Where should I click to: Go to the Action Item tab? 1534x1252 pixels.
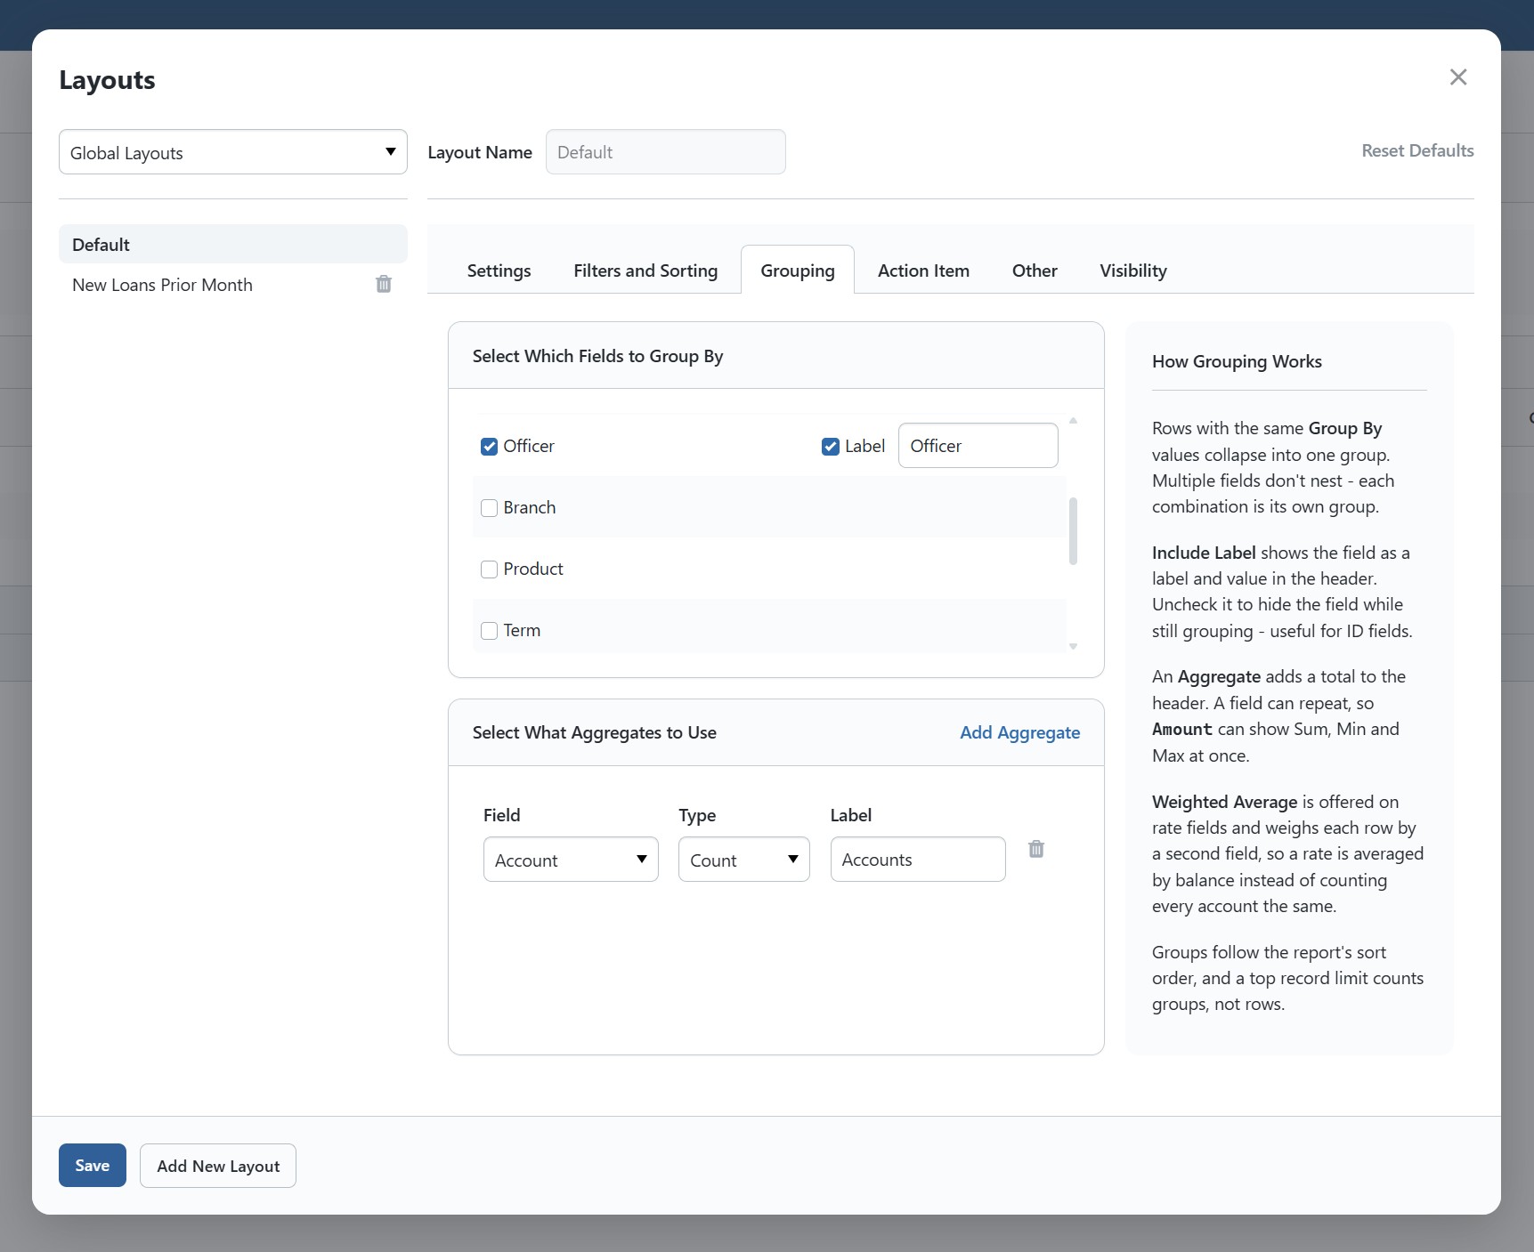click(x=923, y=271)
